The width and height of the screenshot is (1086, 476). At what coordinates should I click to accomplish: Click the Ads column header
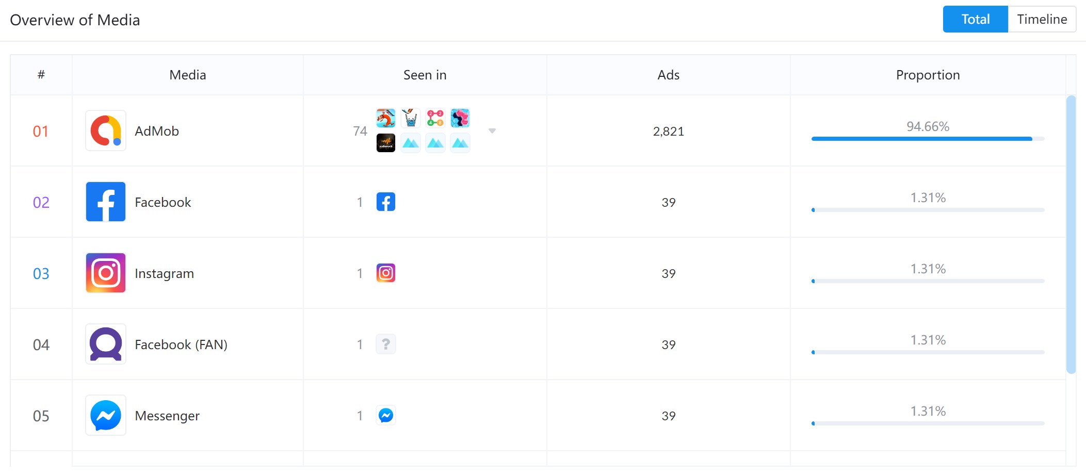coord(668,75)
